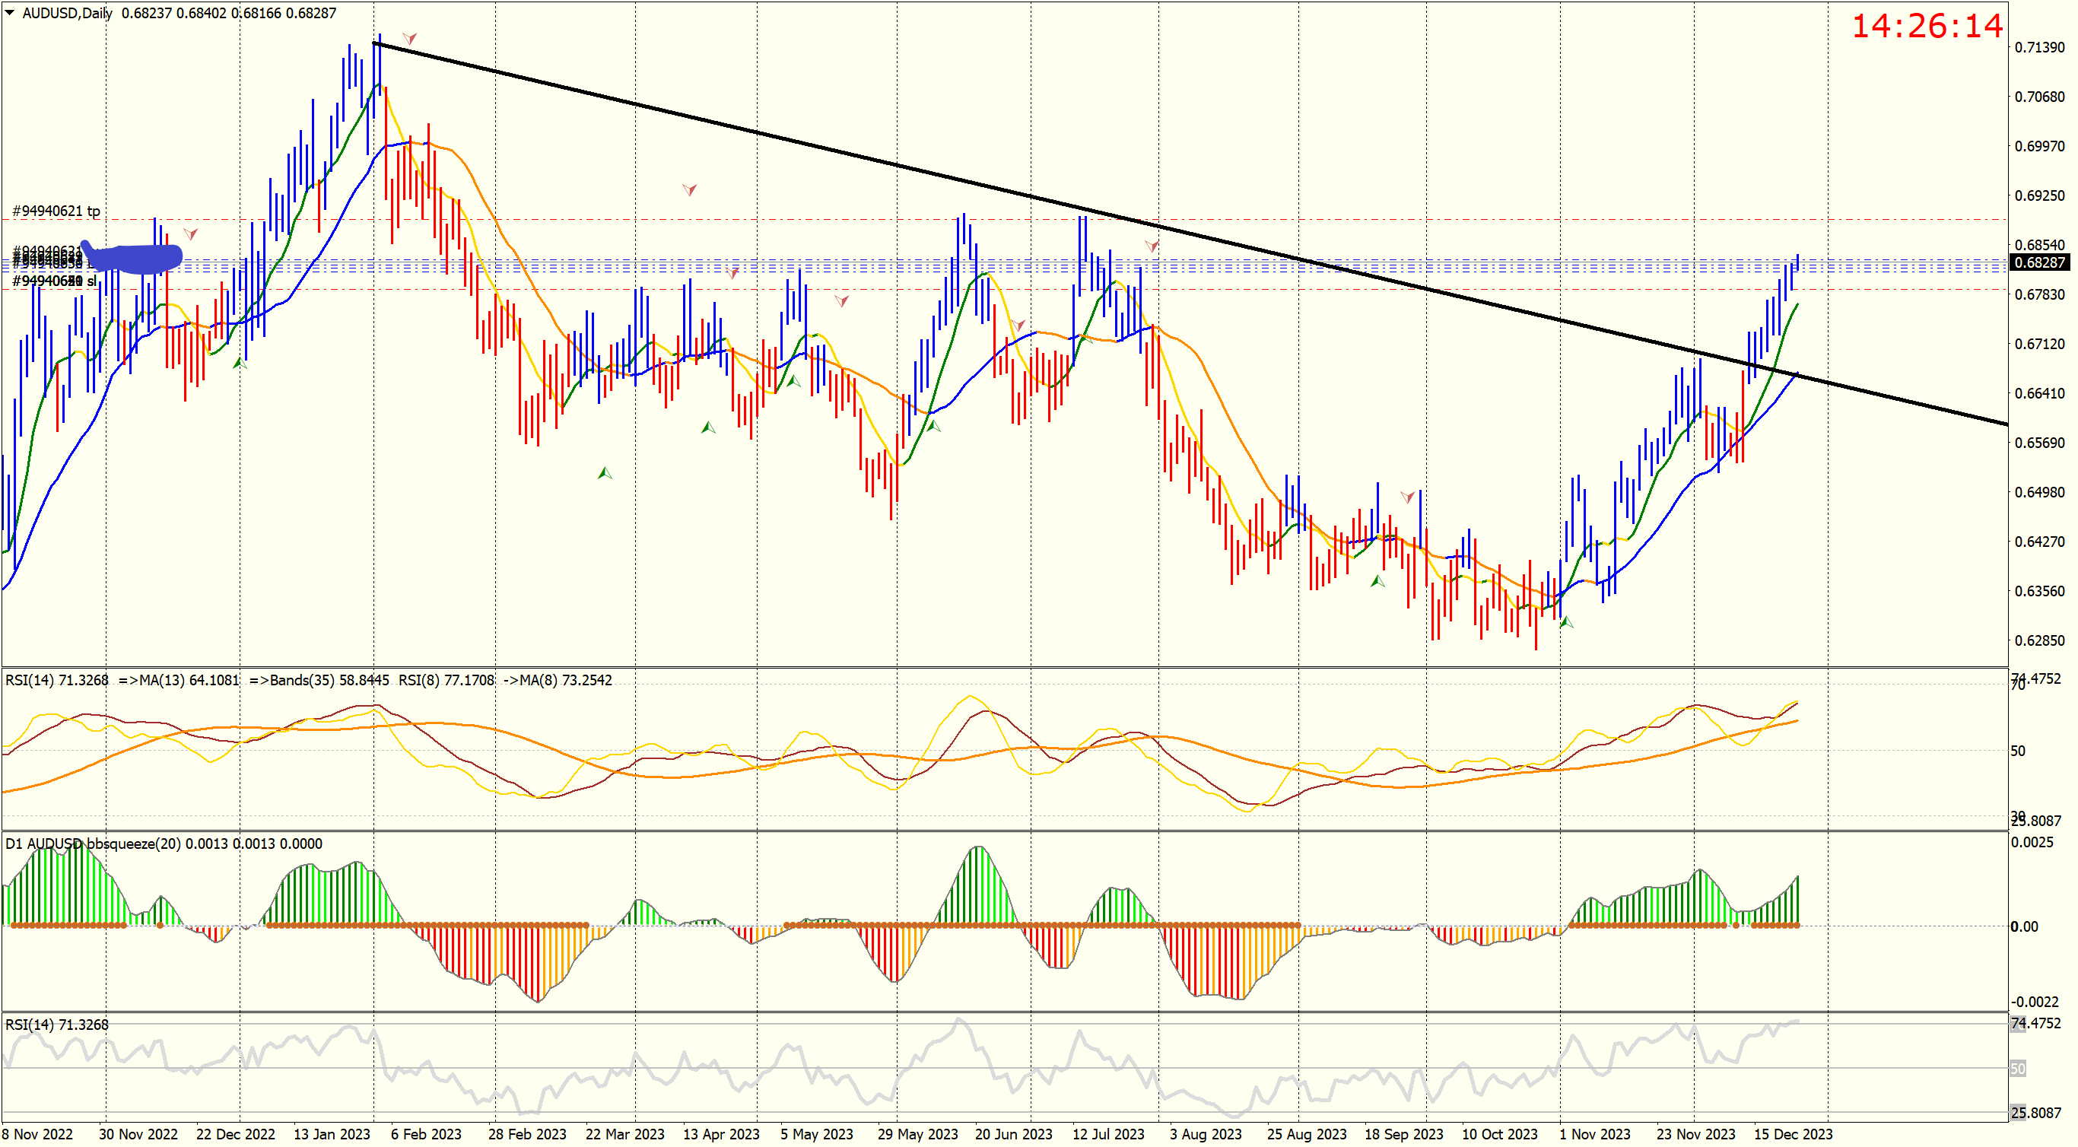Image resolution: width=2078 pixels, height=1147 pixels.
Task: Click the 13 Jan 2023 date on the time axis
Action: [332, 1134]
